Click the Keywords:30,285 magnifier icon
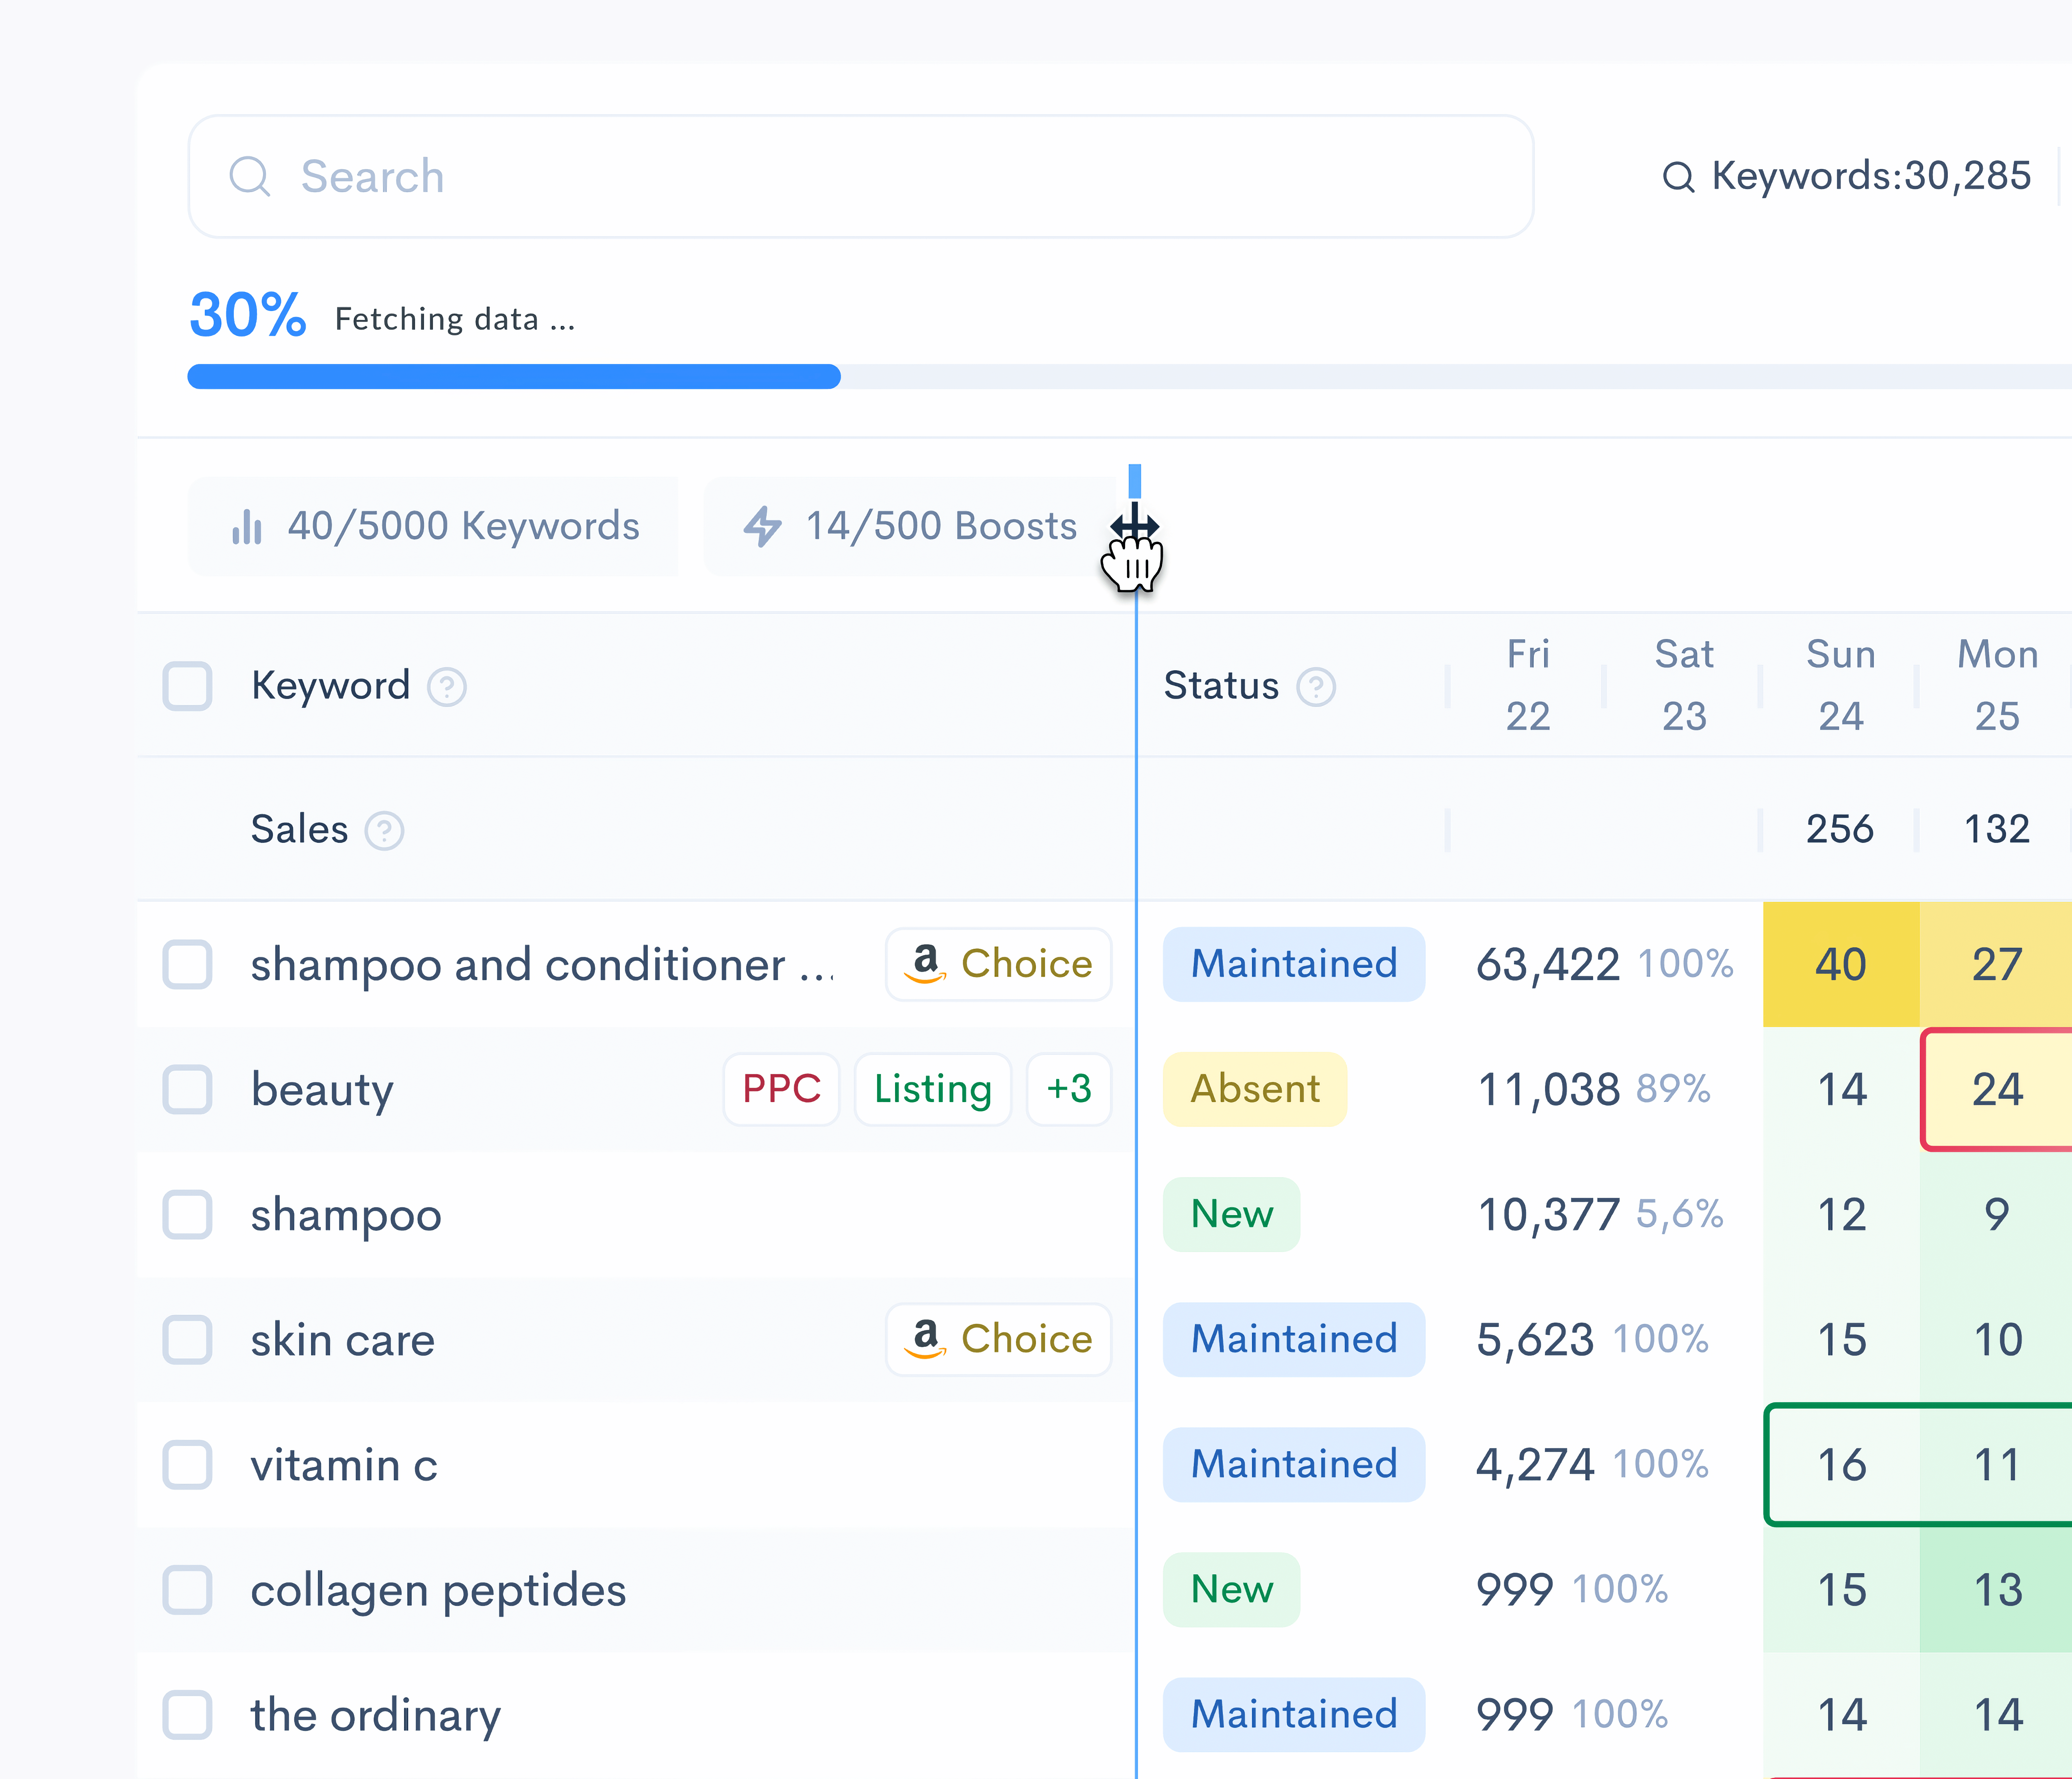The width and height of the screenshot is (2072, 1779). point(1678,177)
